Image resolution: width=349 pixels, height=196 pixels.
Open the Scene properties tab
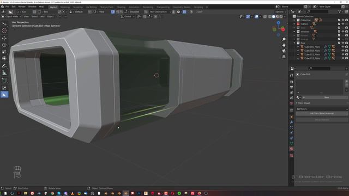click(x=291, y=98)
